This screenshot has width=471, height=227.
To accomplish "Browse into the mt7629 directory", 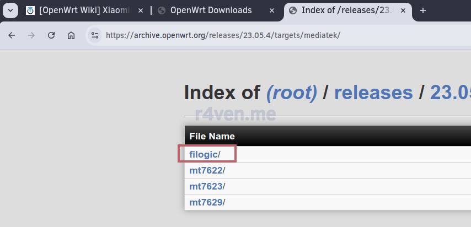I will pos(206,202).
